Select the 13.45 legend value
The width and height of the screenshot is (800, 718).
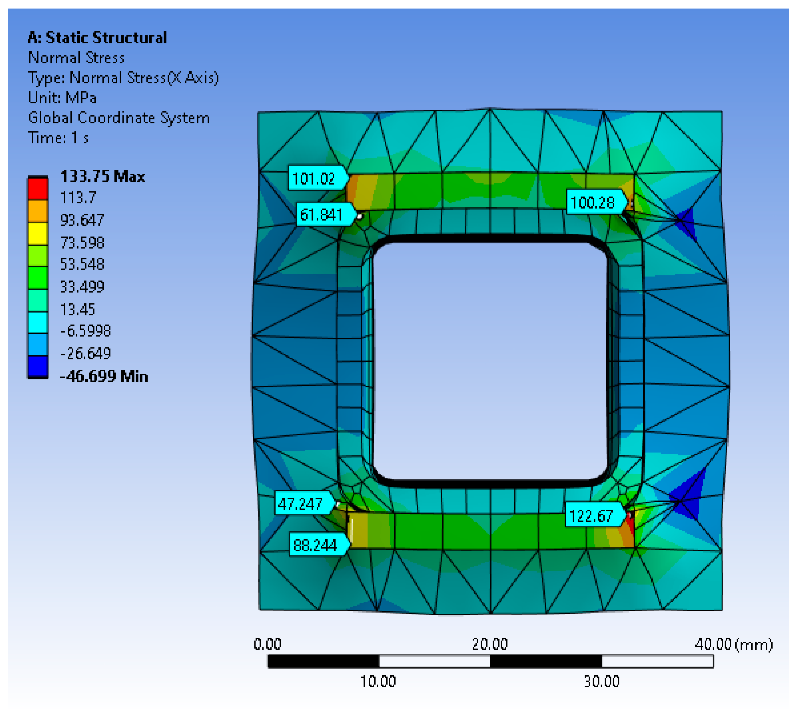pyautogui.click(x=78, y=309)
